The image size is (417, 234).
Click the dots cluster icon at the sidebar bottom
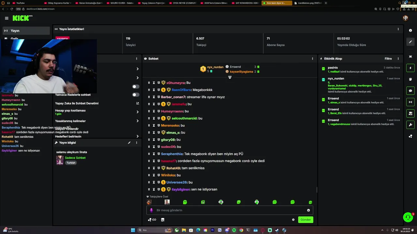click(x=410, y=136)
